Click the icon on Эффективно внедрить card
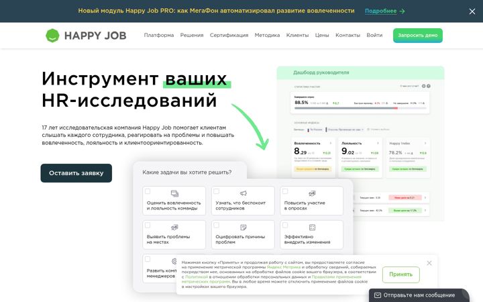Image resolution: width=483 pixels, height=302 pixels. 312,228
